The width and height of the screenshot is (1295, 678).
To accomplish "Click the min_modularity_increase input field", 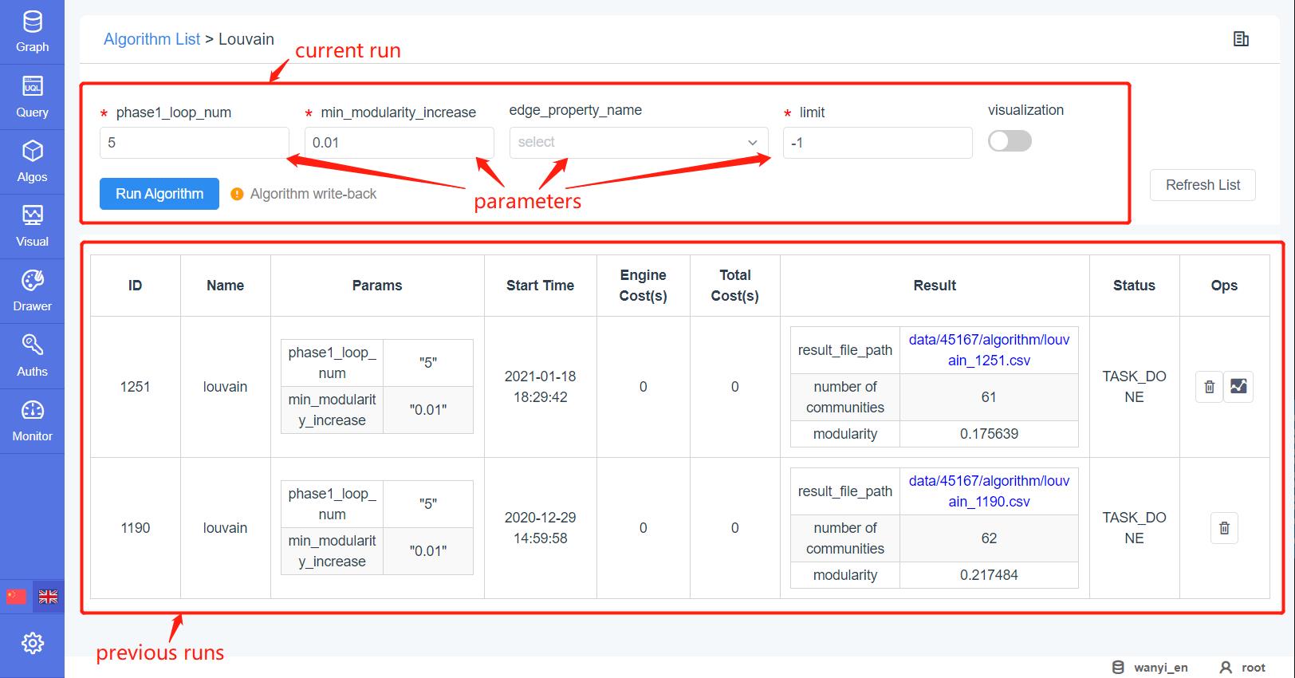I will pos(399,143).
